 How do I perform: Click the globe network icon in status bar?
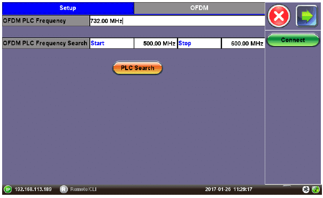click(x=316, y=189)
